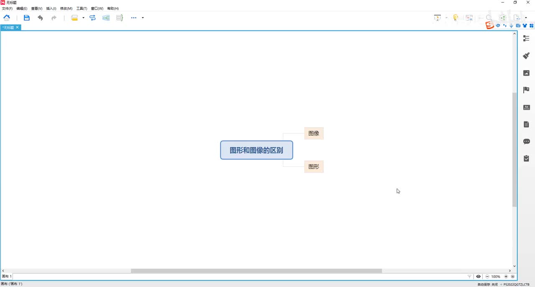Open the Modify menu
This screenshot has width=535, height=287.
click(66, 8)
